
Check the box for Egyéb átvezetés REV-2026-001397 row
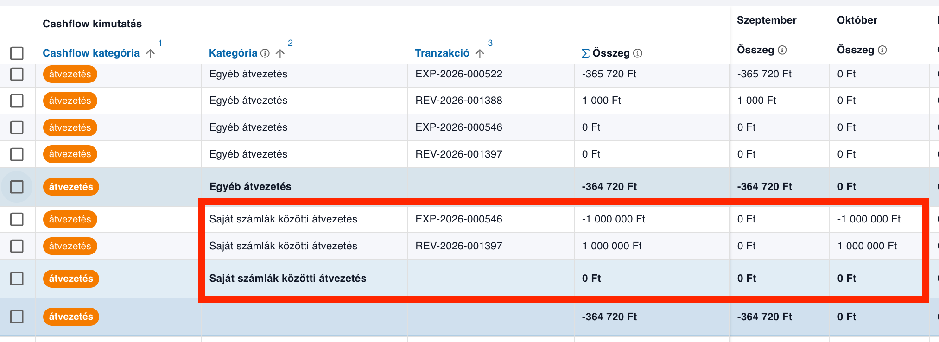[x=17, y=154]
